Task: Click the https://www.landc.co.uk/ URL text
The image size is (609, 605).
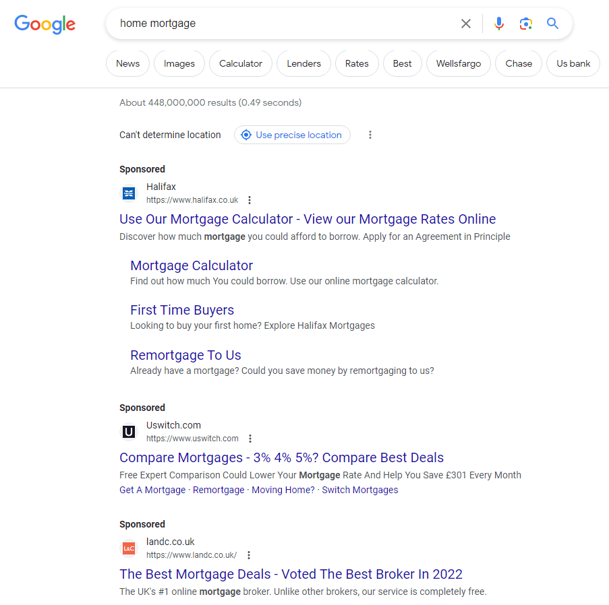Action: point(192,555)
